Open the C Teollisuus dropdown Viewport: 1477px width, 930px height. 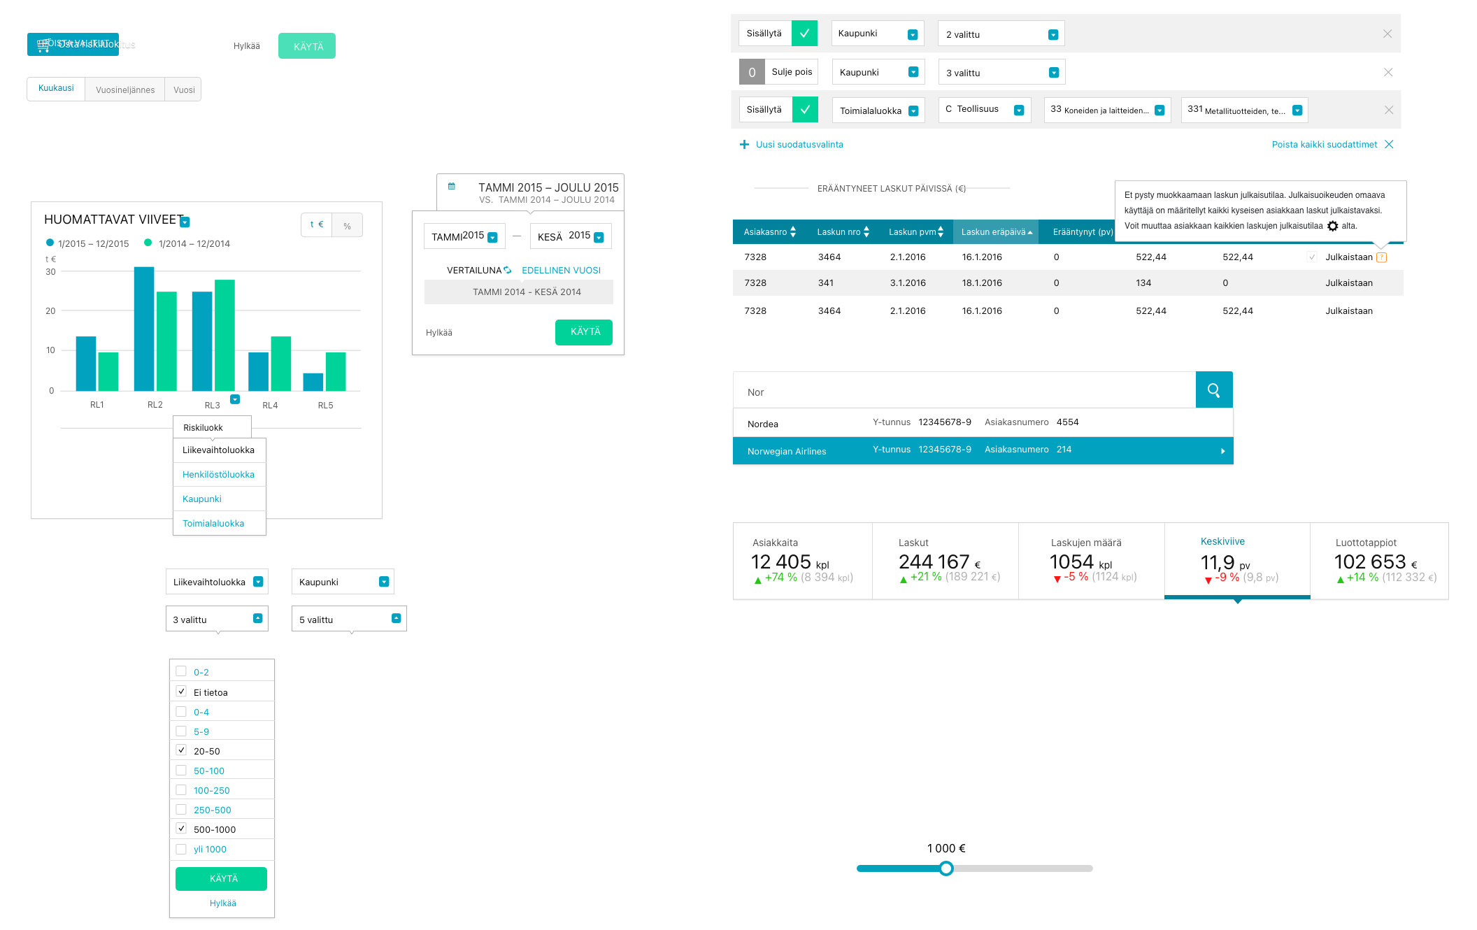[985, 110]
